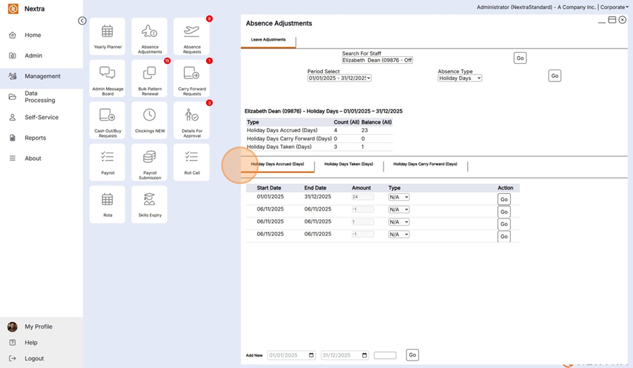The image size is (633, 368).
Task: Open the Skills Expiry tile
Action: click(149, 204)
